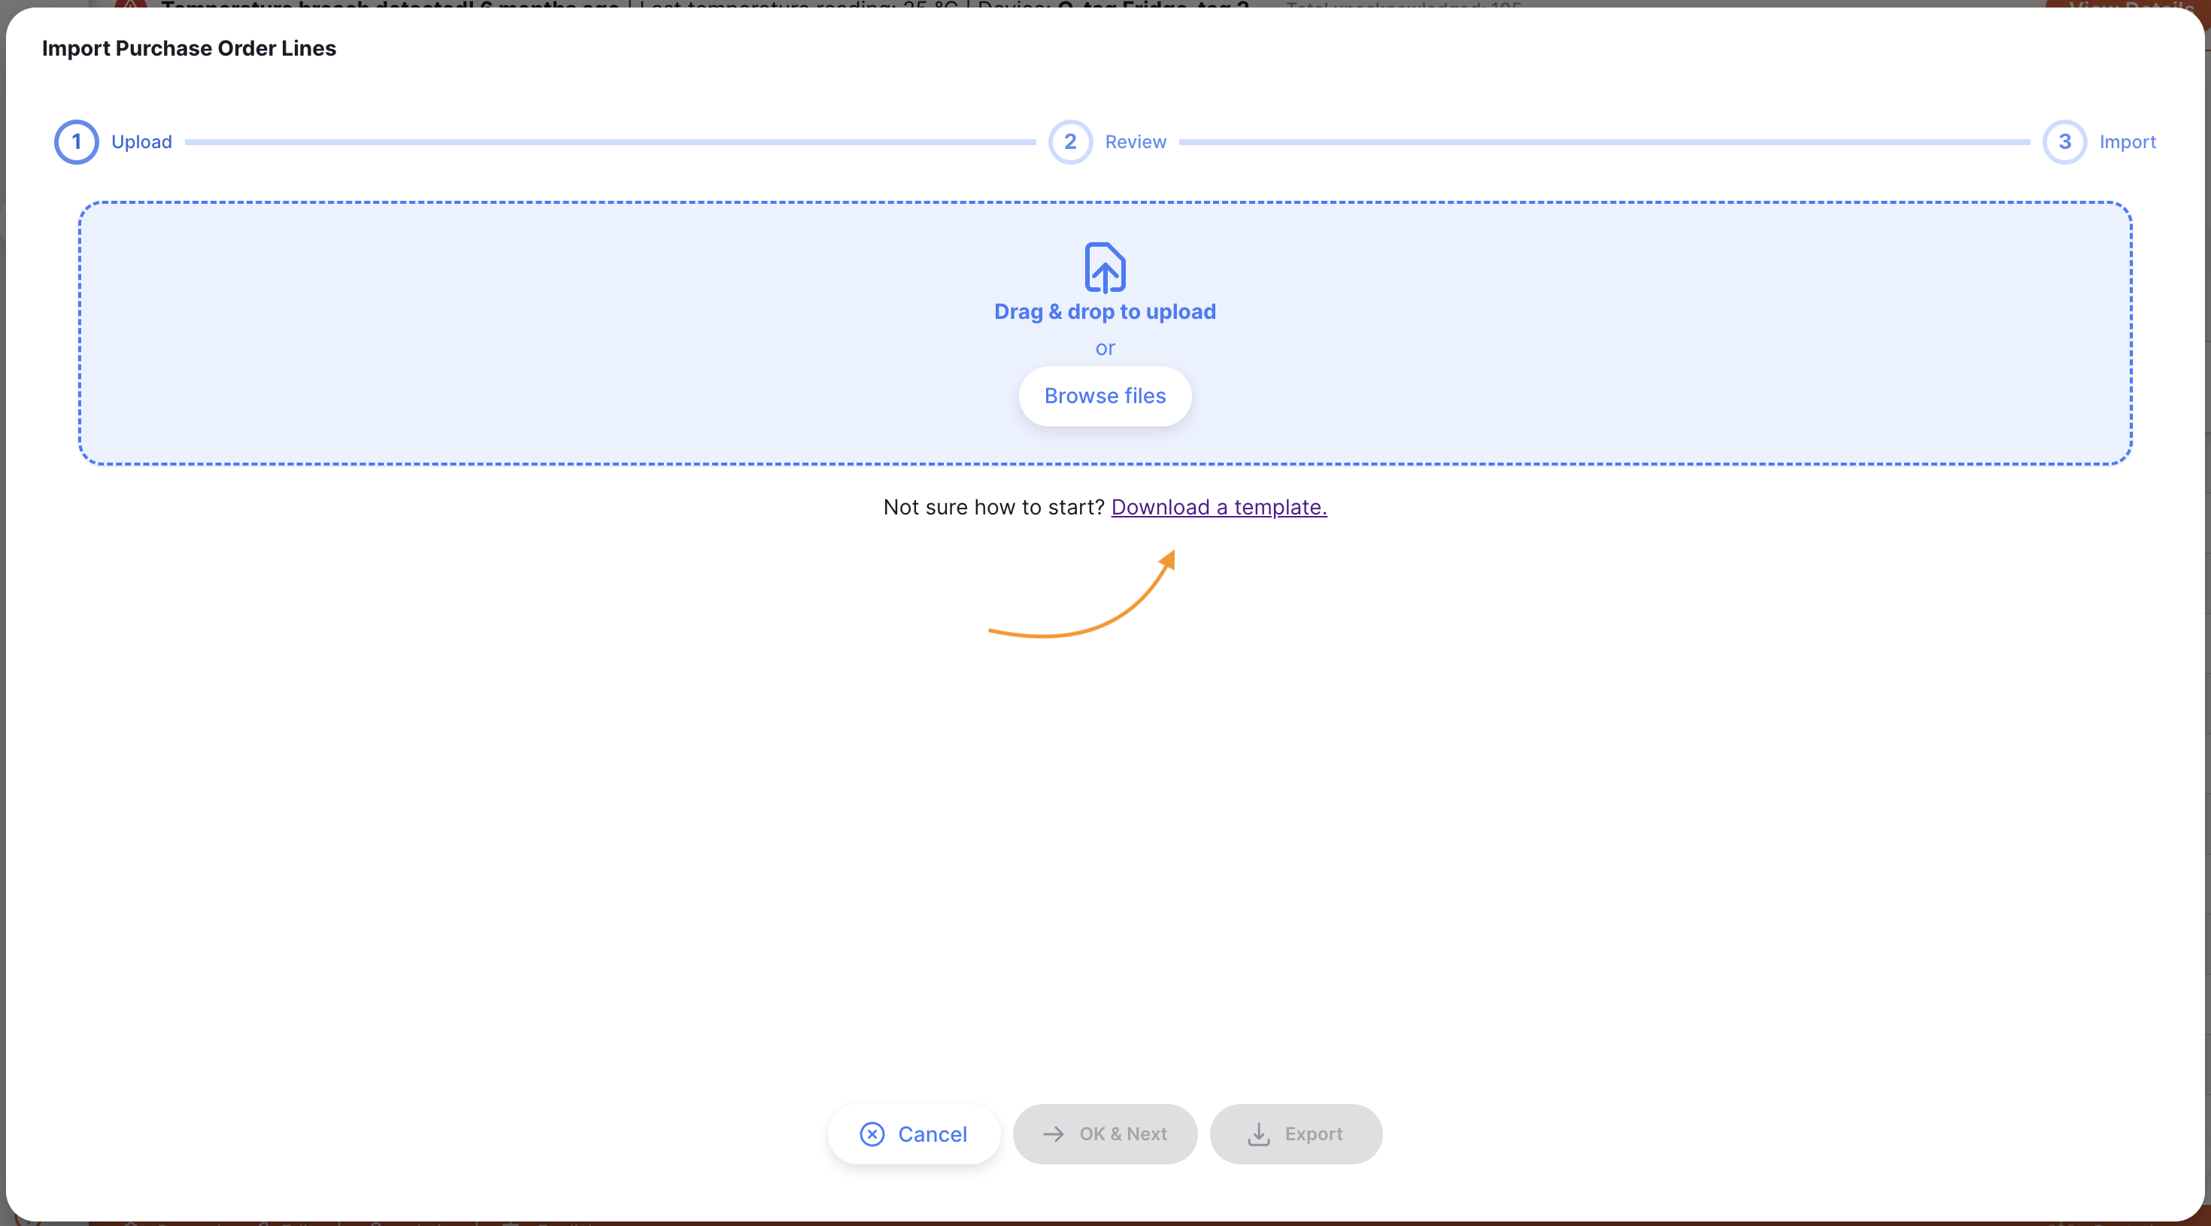Click the file upload arrow icon
The width and height of the screenshot is (2211, 1226).
click(x=1105, y=267)
